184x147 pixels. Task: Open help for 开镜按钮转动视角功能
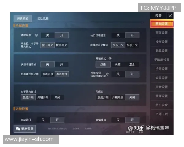[108, 74]
